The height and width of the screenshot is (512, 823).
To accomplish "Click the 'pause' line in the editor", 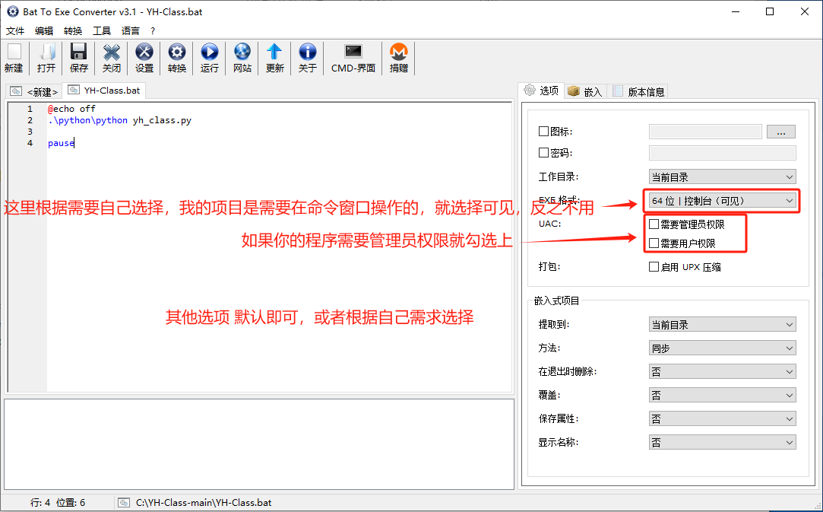I will pos(61,143).
